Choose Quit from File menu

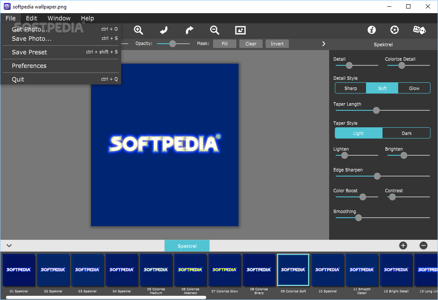coord(61,79)
